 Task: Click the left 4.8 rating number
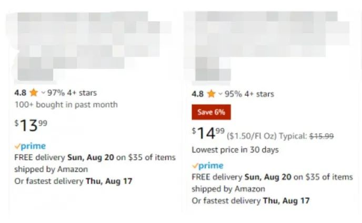coord(21,93)
